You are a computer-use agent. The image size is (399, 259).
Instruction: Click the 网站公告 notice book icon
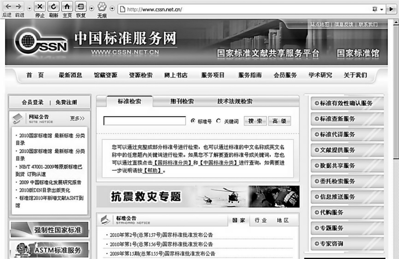coord(18,118)
